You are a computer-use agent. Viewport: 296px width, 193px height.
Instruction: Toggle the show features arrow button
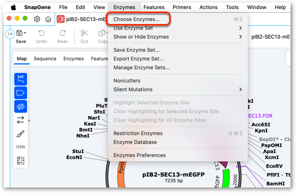pos(21,93)
